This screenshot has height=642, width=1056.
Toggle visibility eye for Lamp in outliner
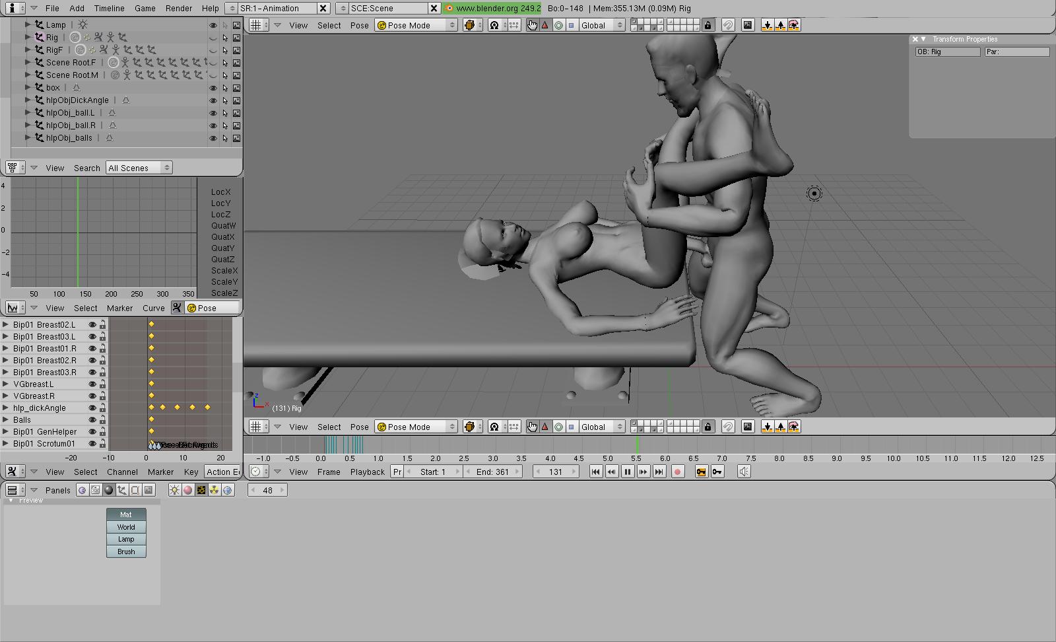point(213,25)
